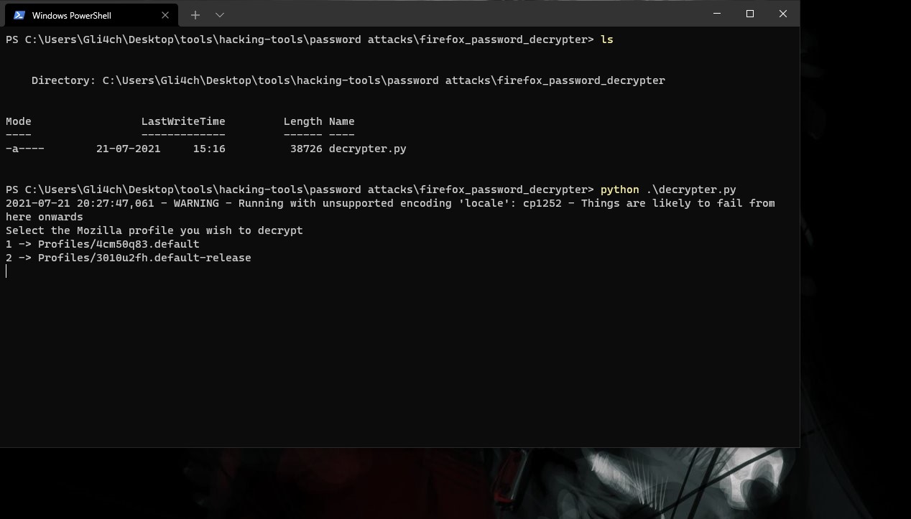Click the dropdown arrow next to the plus button

[219, 14]
